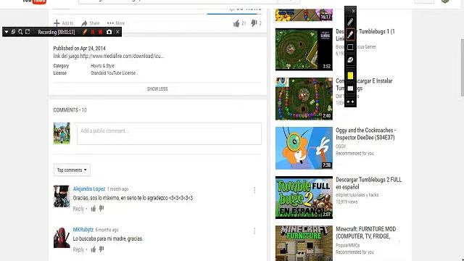Select the eraser tool in drawing palette
This screenshot has height=261, width=464.
point(350,59)
